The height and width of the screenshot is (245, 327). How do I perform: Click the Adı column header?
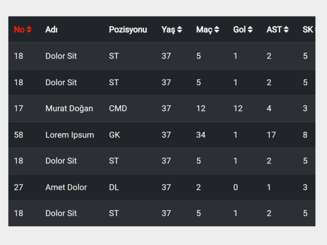[x=51, y=29]
